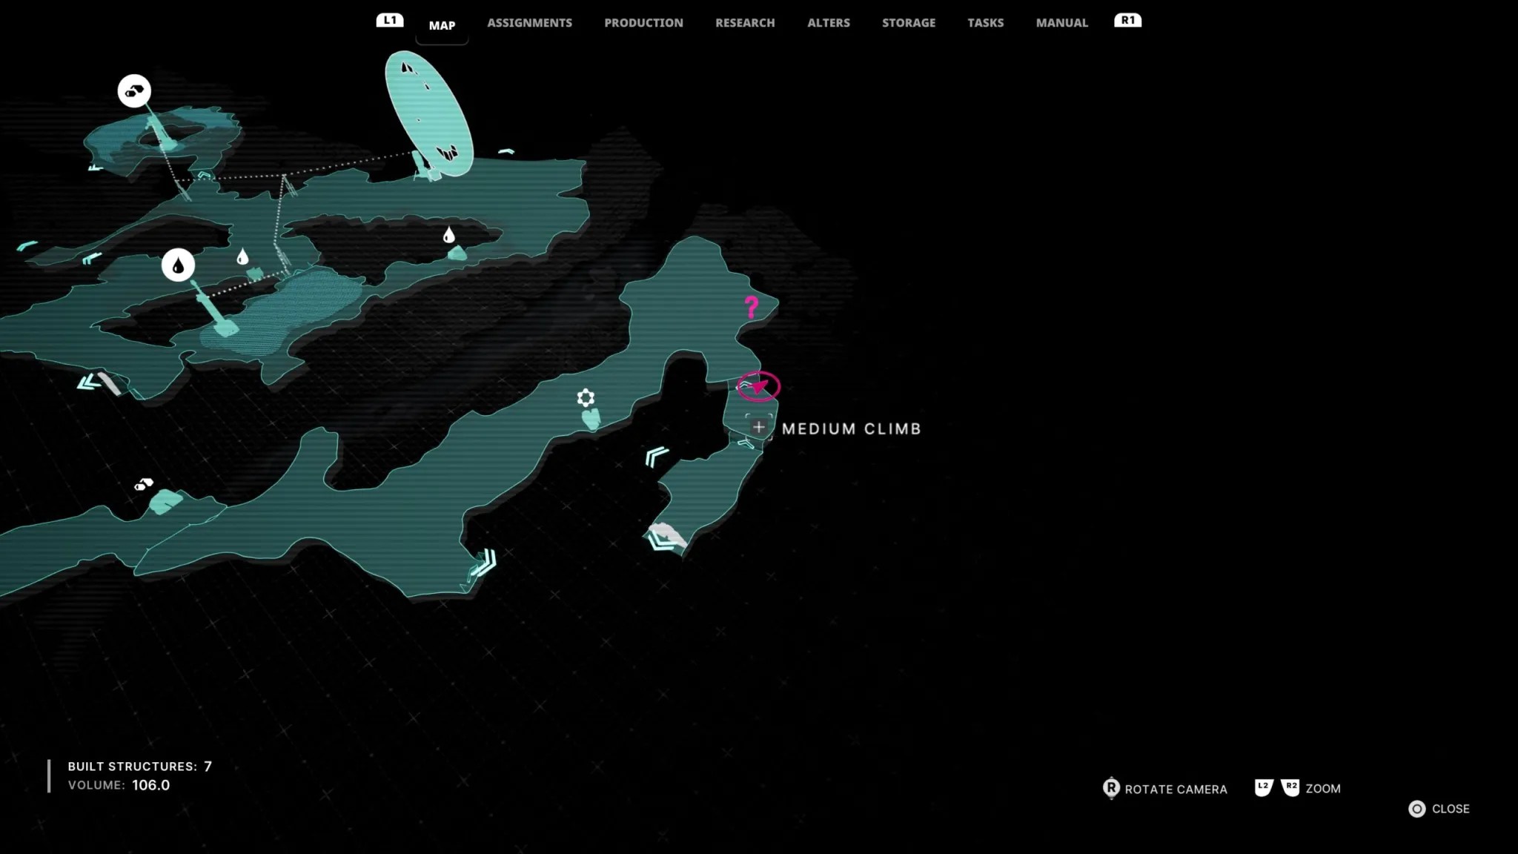Switch to the Production tab

[643, 23]
